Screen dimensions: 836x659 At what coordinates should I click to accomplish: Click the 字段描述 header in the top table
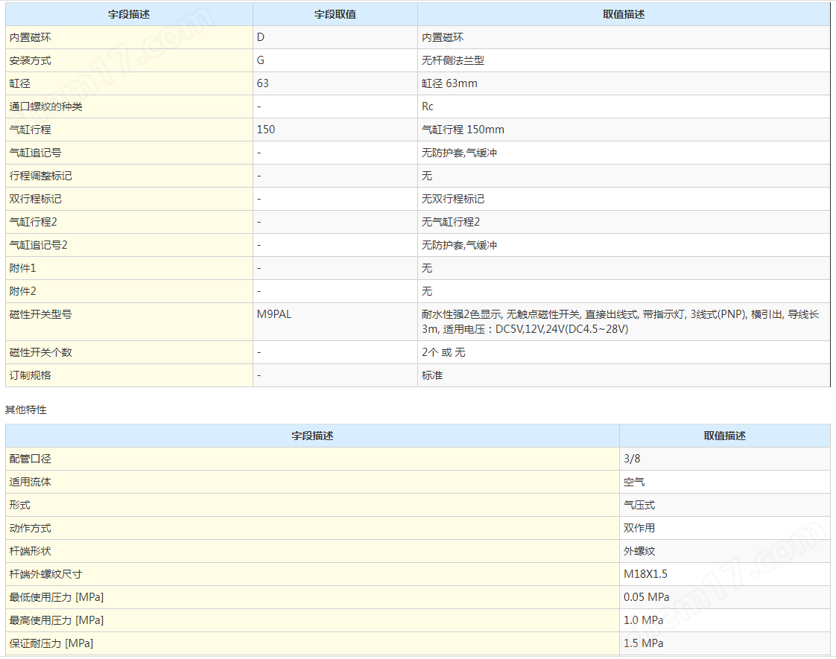129,14
